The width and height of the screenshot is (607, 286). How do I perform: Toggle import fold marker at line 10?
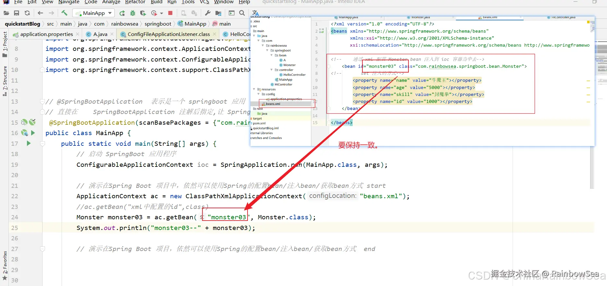[x=42, y=70]
